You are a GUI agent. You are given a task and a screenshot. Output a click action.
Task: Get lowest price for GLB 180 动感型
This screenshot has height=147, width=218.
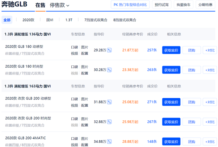click(171, 50)
